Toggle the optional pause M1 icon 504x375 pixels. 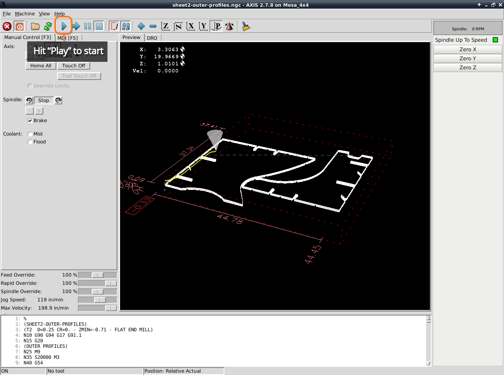pyautogui.click(x=126, y=26)
